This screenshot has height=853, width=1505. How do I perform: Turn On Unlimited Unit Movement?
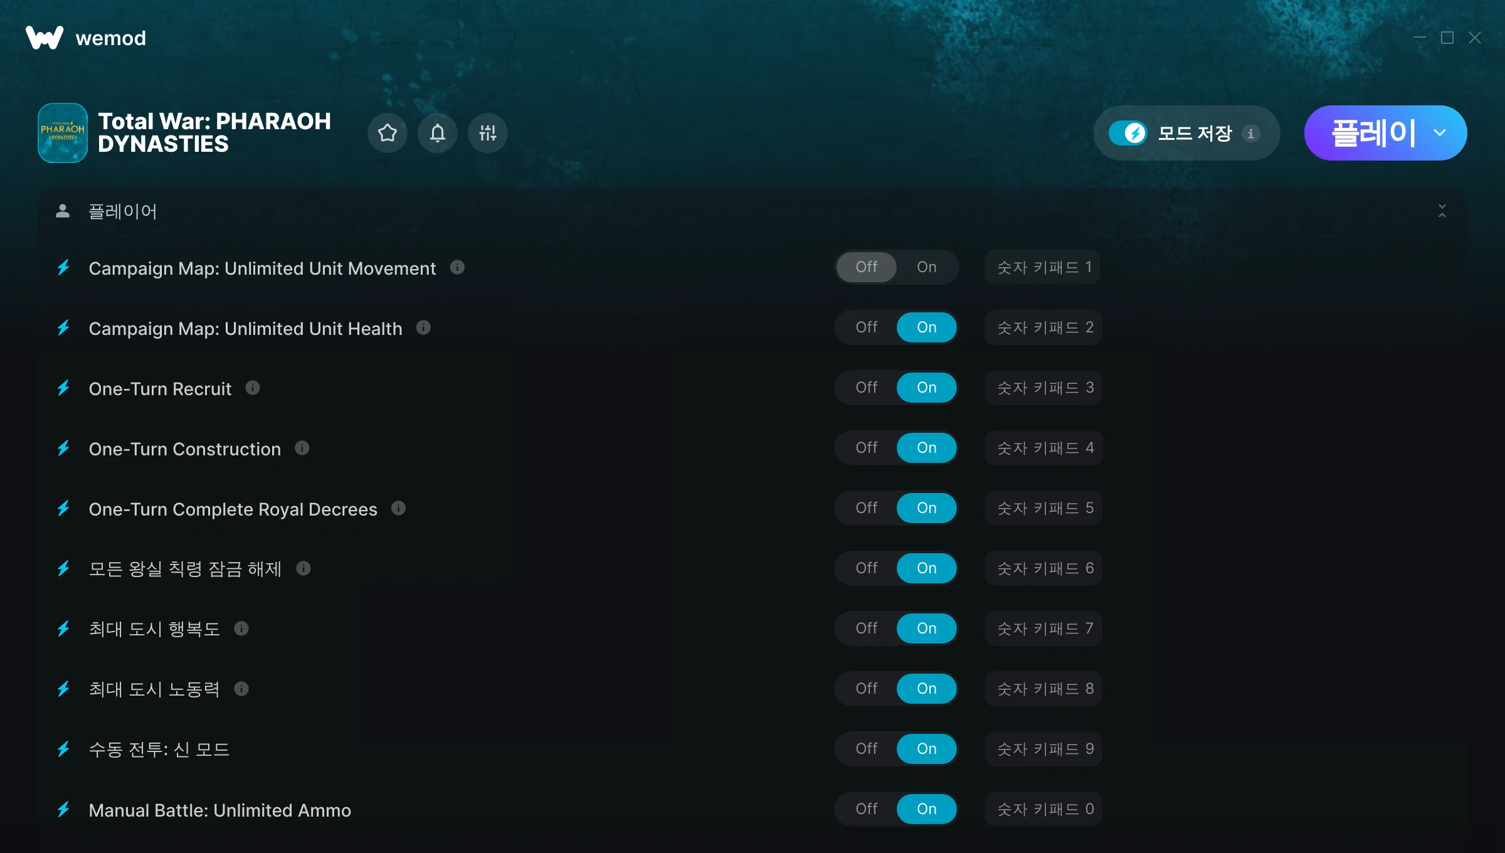click(x=927, y=267)
